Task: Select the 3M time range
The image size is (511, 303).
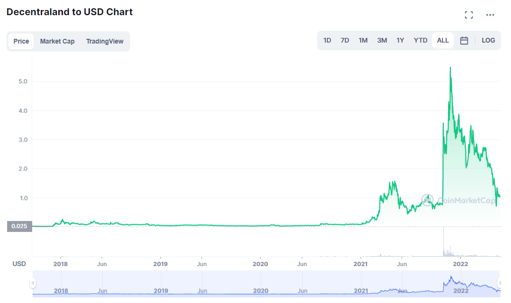Action: (x=382, y=40)
